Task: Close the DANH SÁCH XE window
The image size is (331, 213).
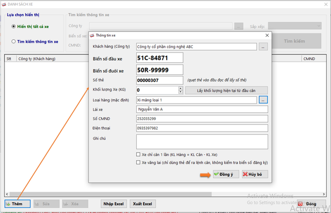Action: click(x=326, y=4)
